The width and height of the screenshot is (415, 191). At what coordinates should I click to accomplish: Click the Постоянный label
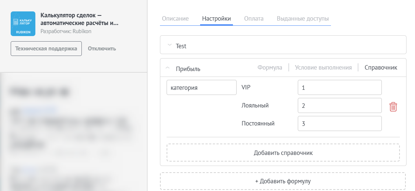(x=258, y=123)
